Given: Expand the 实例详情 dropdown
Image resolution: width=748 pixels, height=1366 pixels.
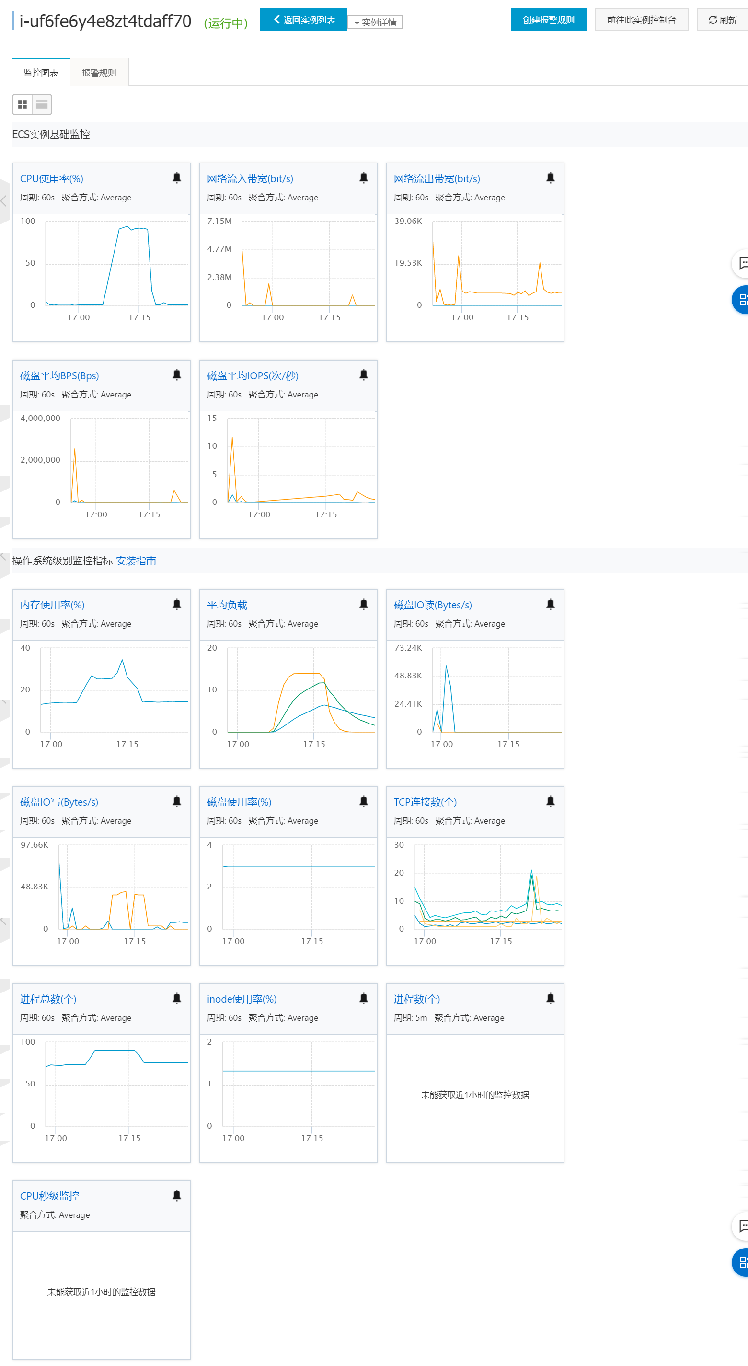Looking at the screenshot, I should click(x=375, y=22).
